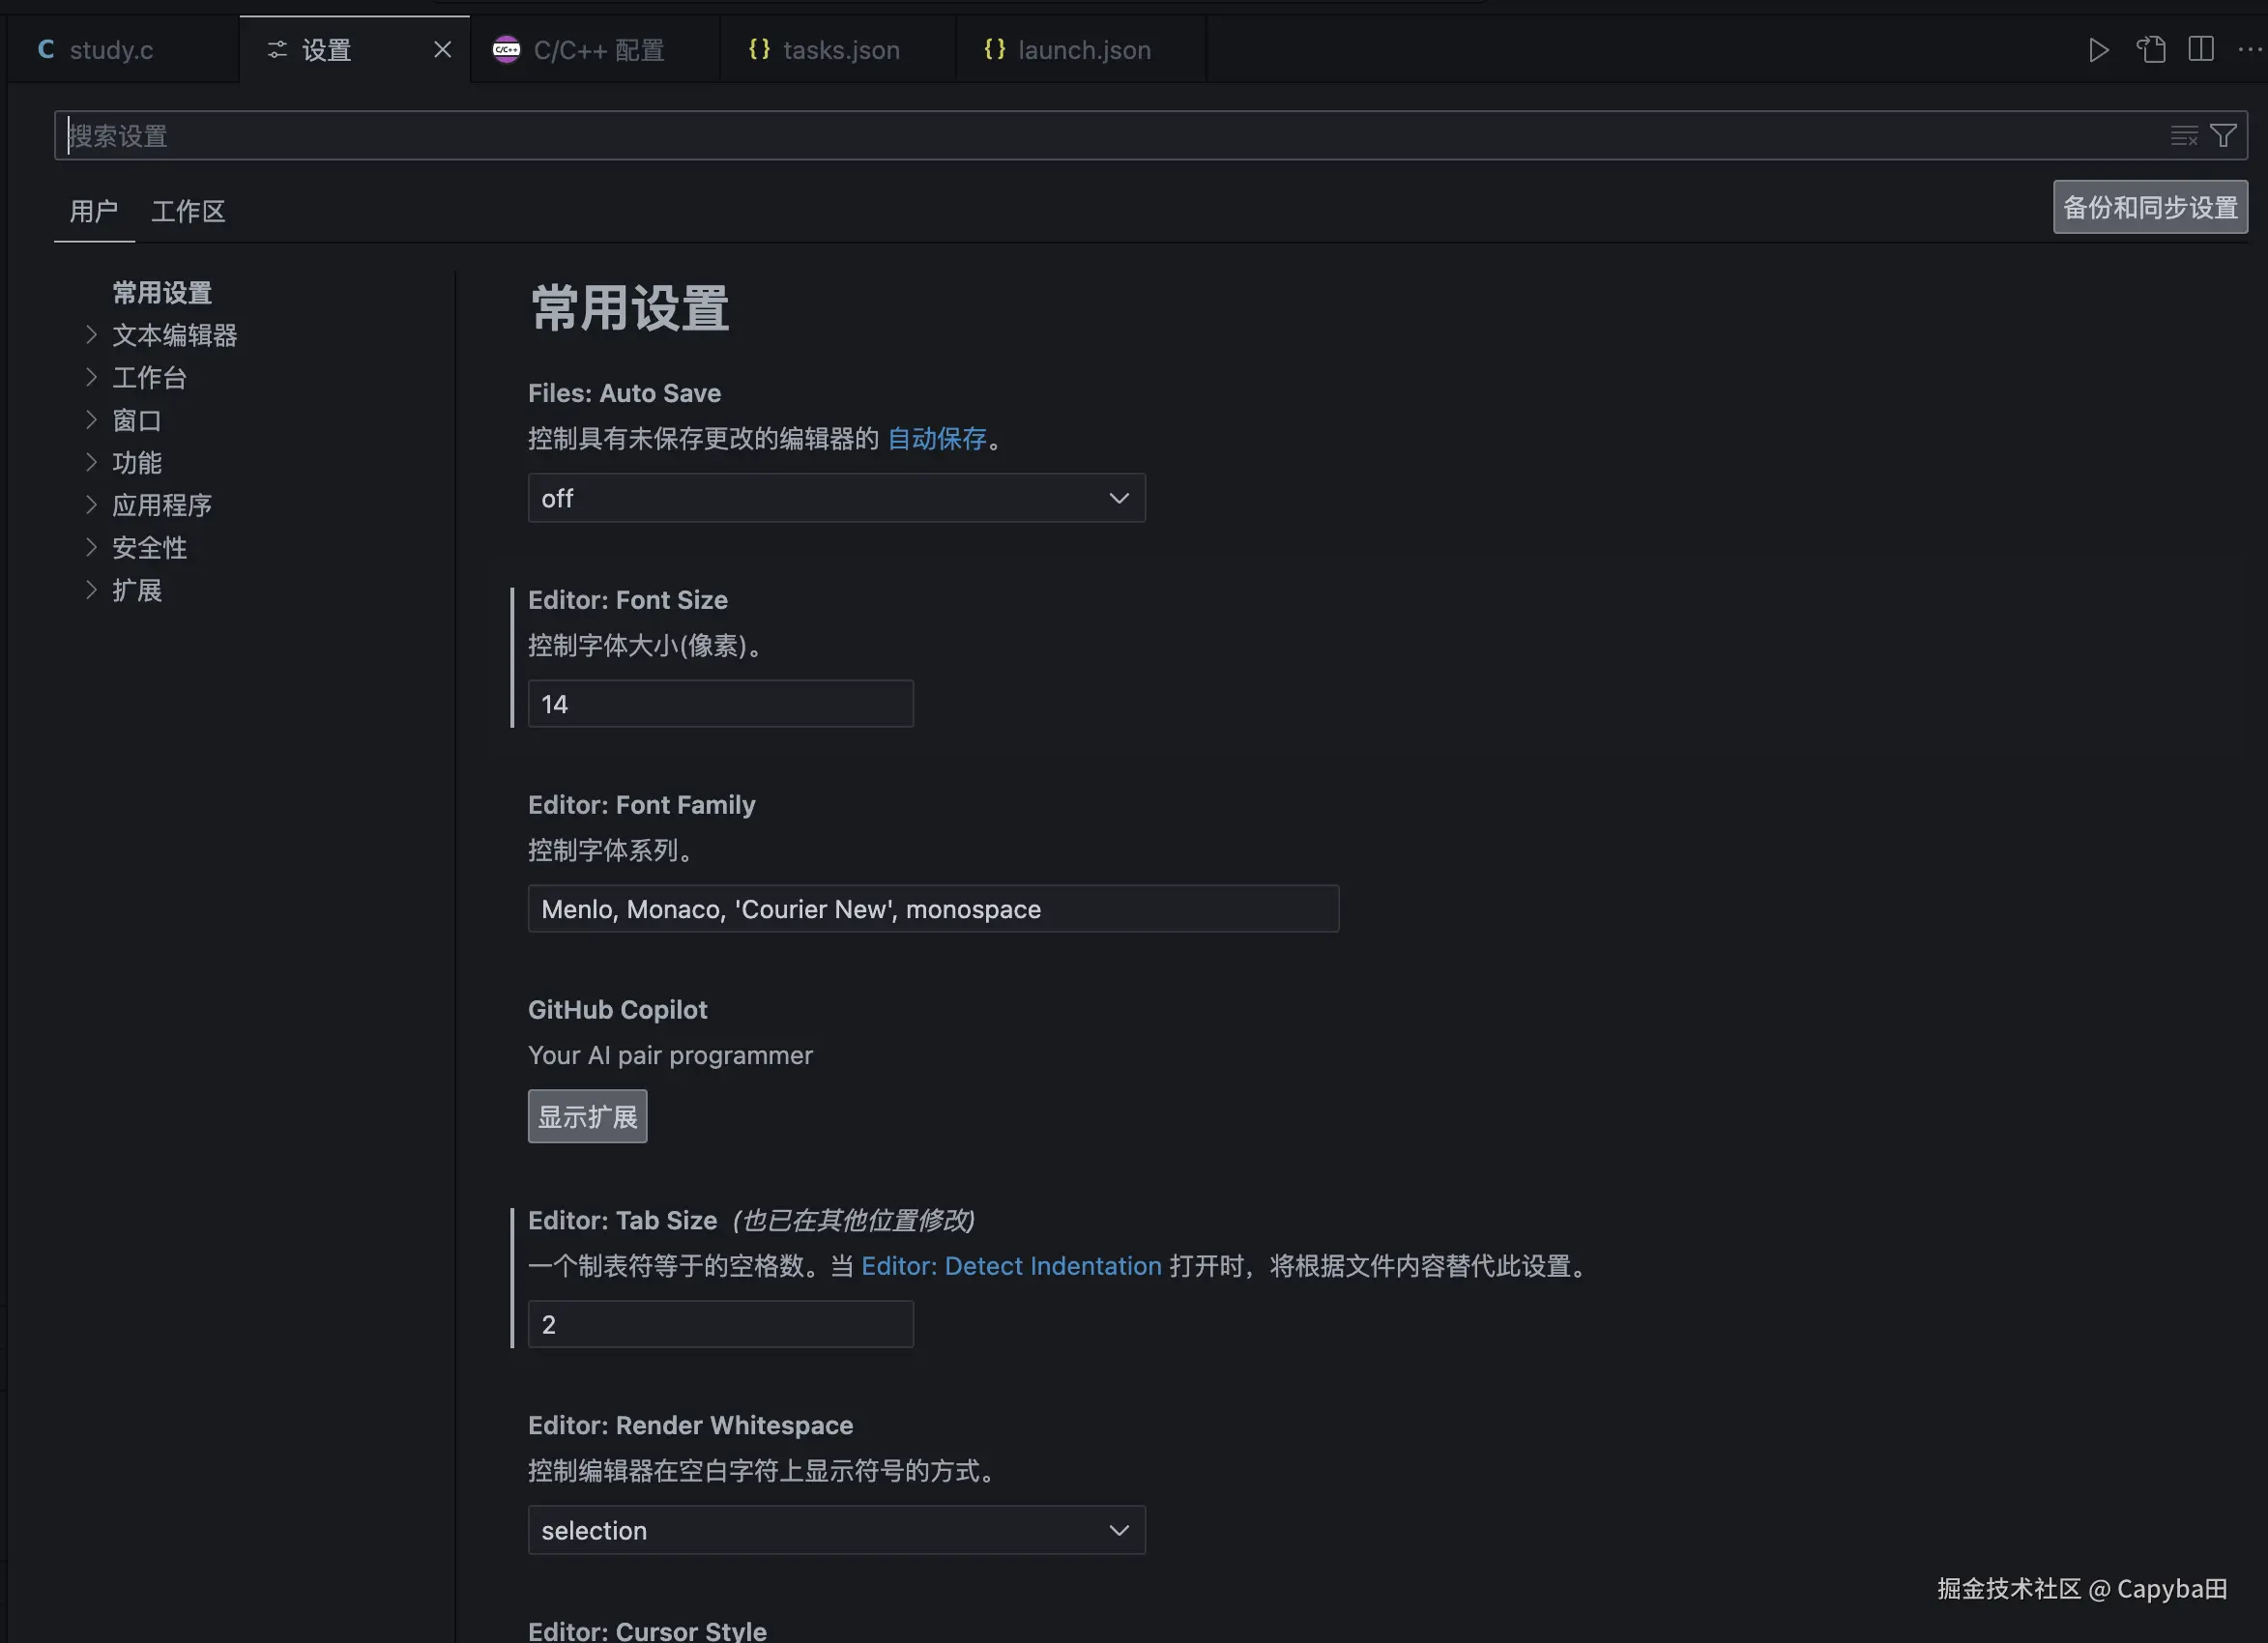This screenshot has width=2268, height=1643.
Task: Click the Editor: Detect Indentation link
Action: click(x=1010, y=1266)
